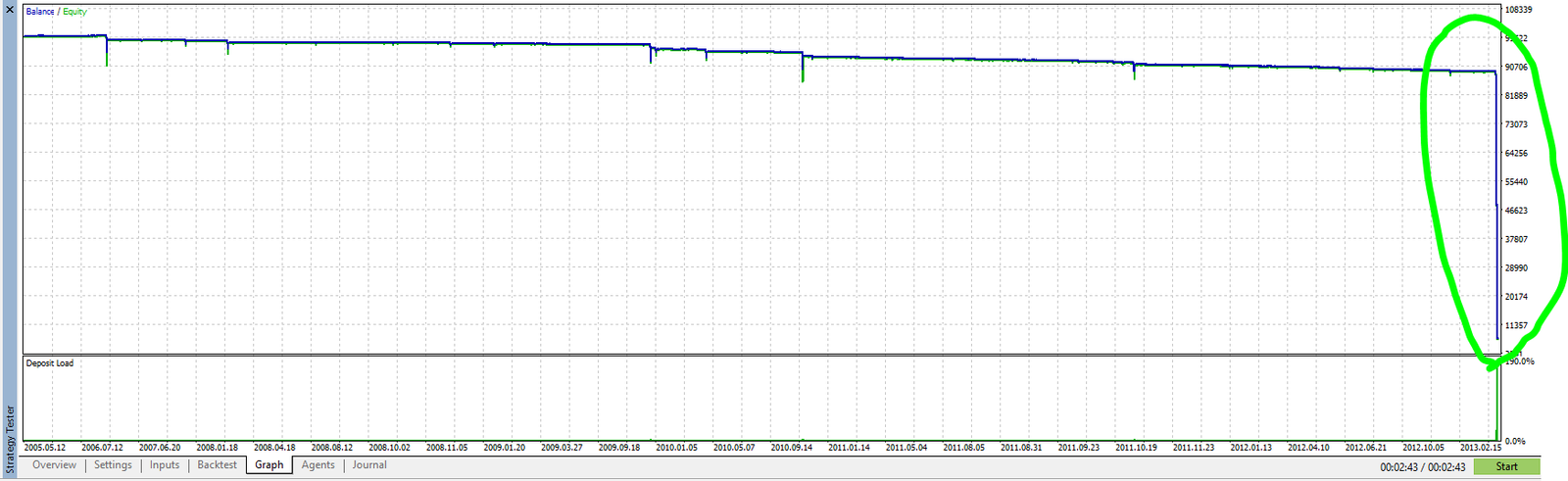This screenshot has height=481, width=1568.
Task: Click date label 2008.01.18
Action: [217, 448]
